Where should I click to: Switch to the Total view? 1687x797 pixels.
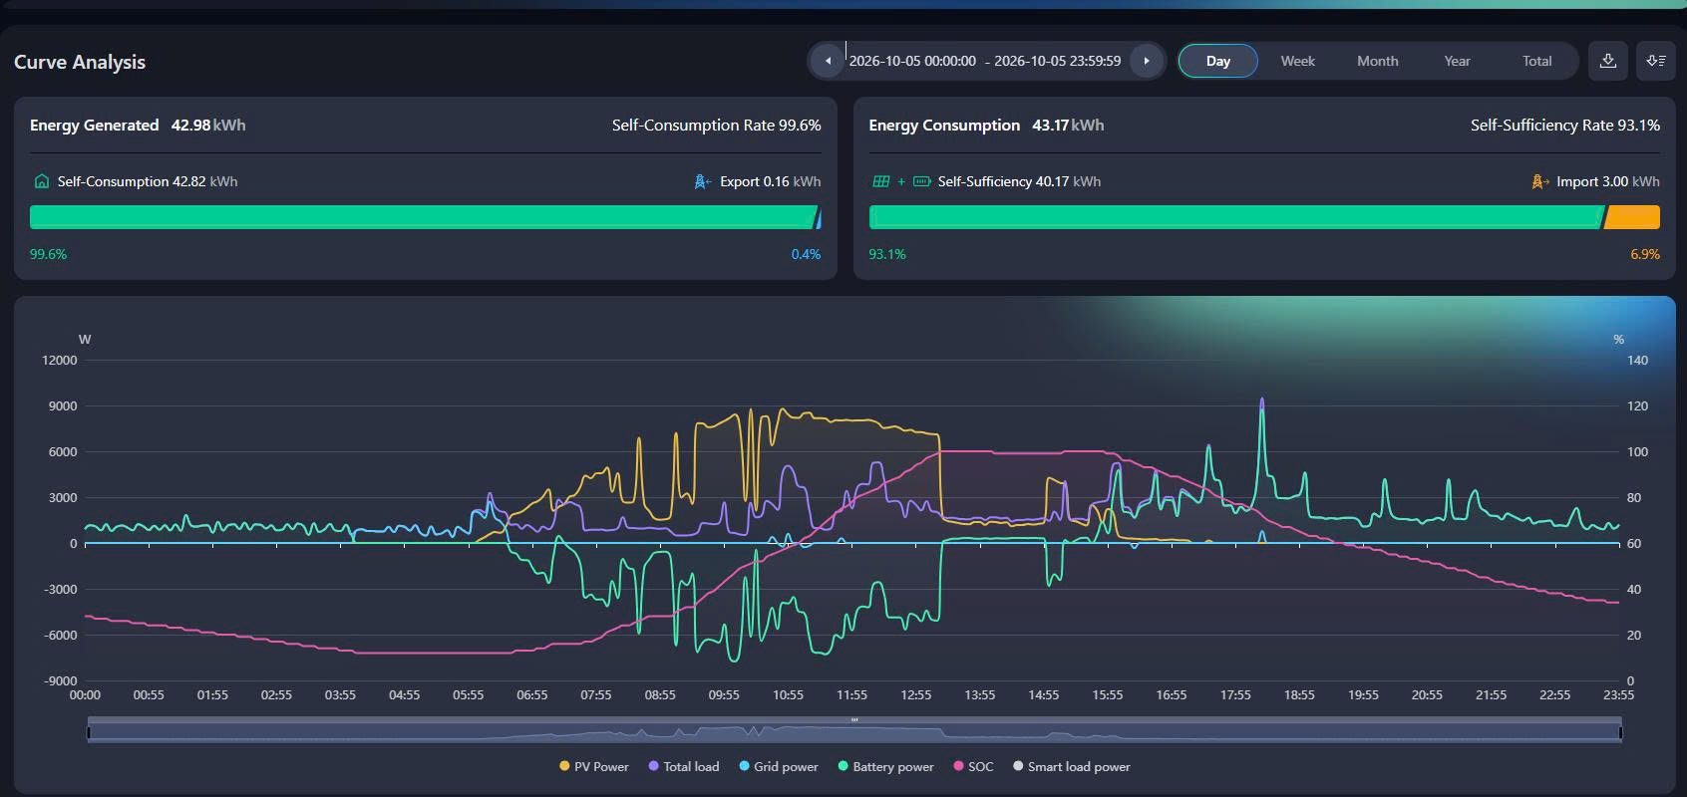pyautogui.click(x=1536, y=61)
